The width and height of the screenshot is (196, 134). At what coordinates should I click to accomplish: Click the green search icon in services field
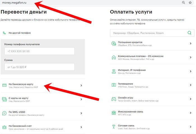(x=189, y=33)
